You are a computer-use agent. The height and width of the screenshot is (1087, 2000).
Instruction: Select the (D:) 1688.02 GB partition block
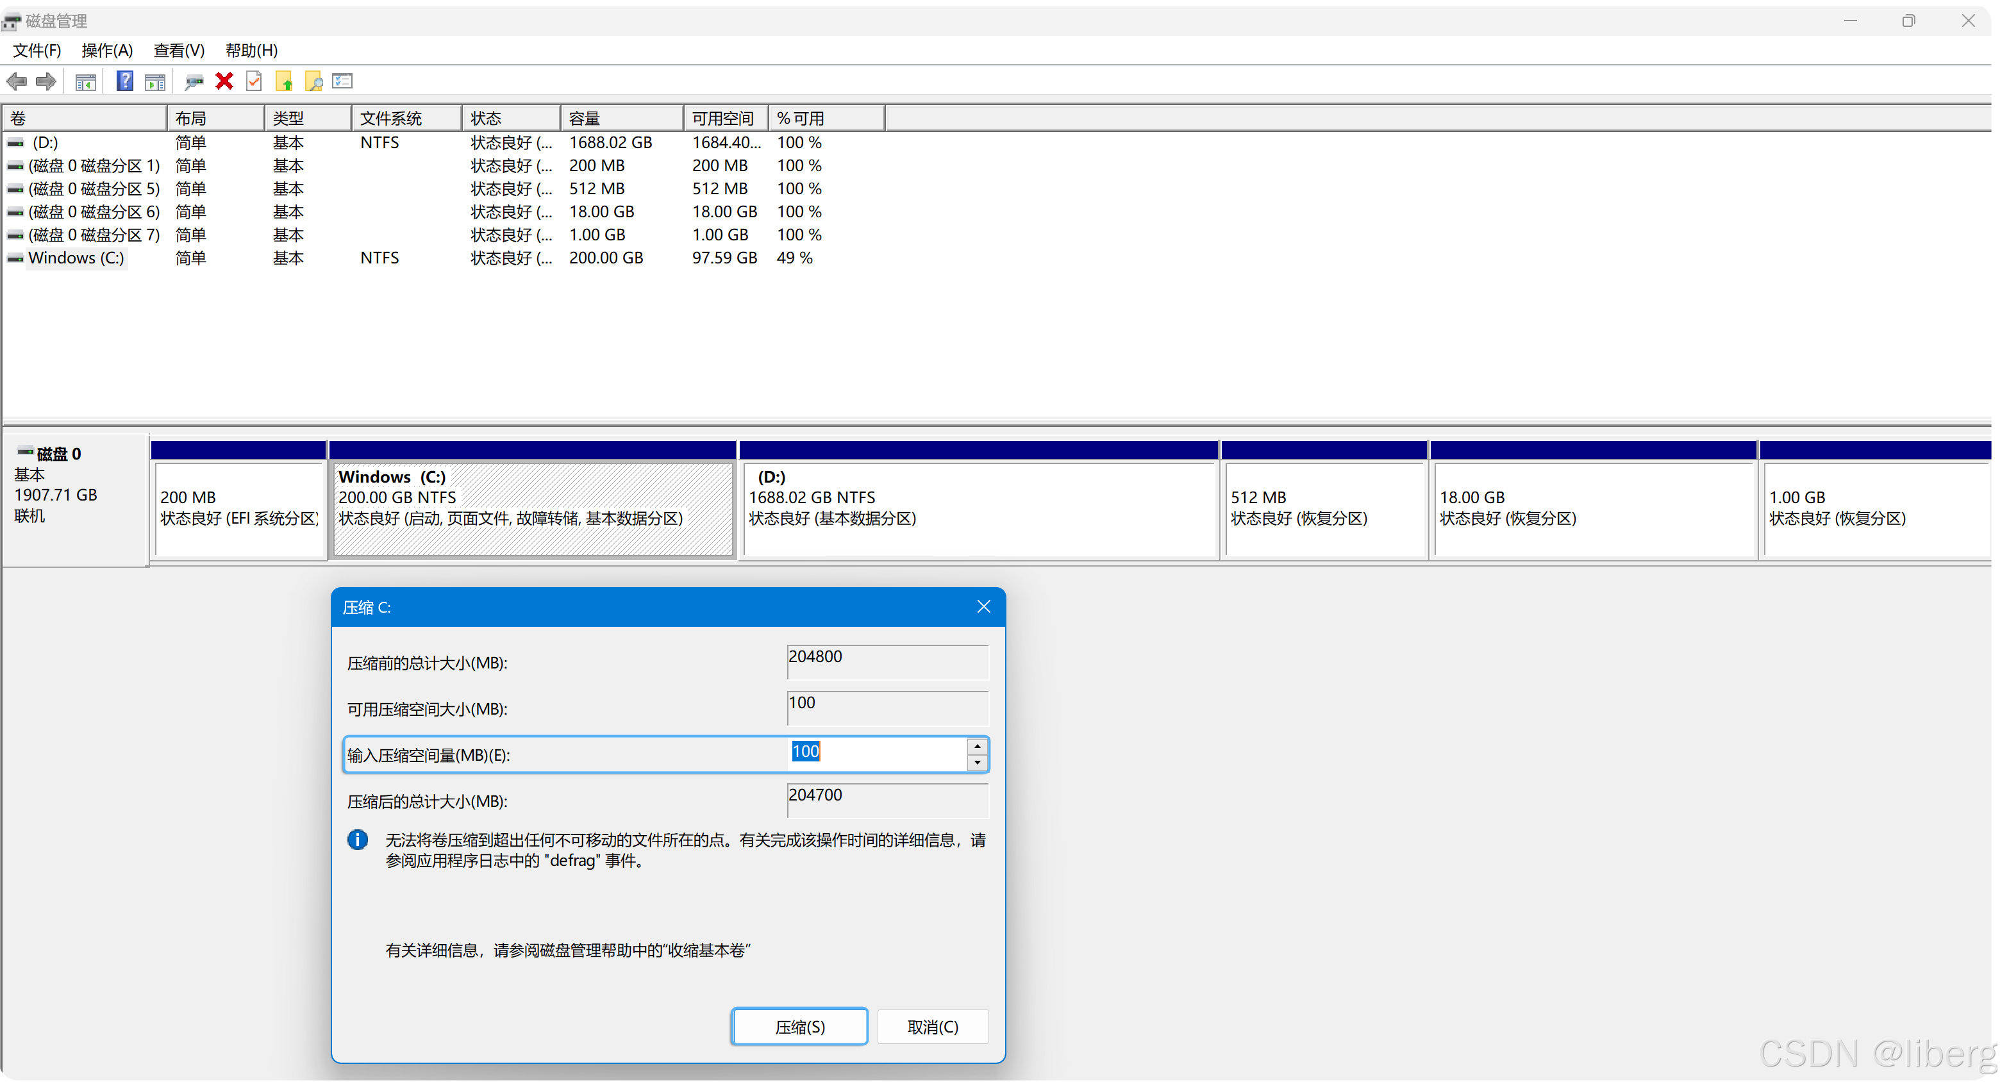pyautogui.click(x=978, y=508)
